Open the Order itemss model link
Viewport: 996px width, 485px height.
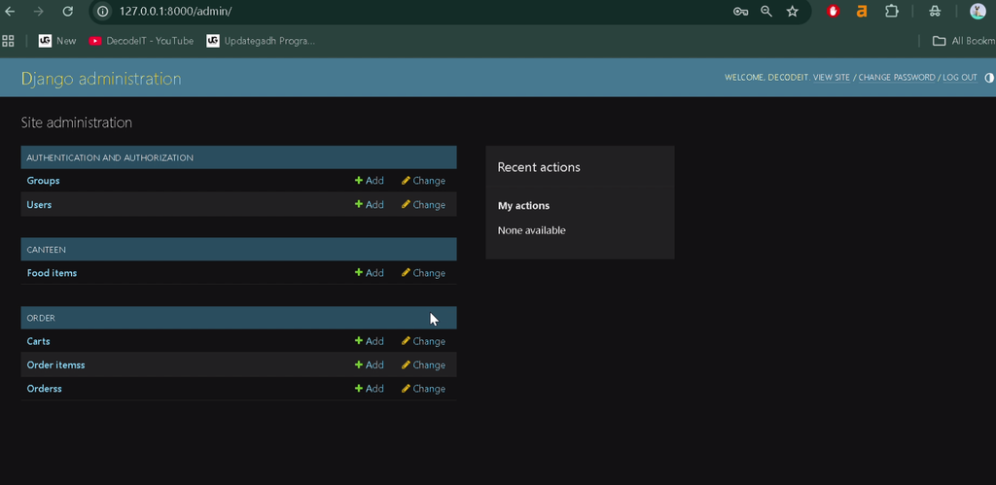coord(55,365)
